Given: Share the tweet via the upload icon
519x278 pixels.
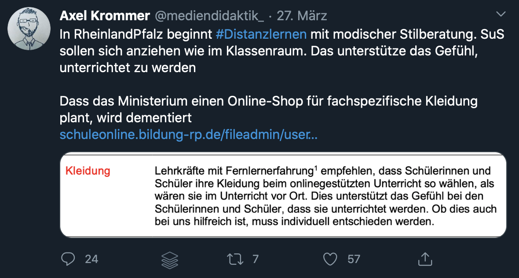Looking at the screenshot, I should coord(424,259).
